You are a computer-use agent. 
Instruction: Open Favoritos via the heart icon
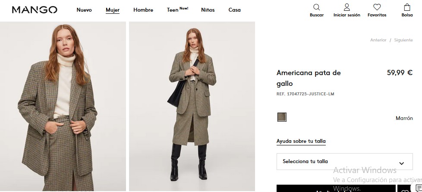coord(377,7)
